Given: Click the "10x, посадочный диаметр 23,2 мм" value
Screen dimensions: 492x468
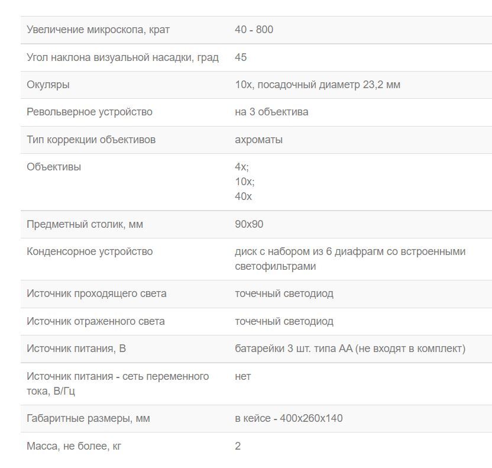Looking at the screenshot, I should pyautogui.click(x=317, y=85).
